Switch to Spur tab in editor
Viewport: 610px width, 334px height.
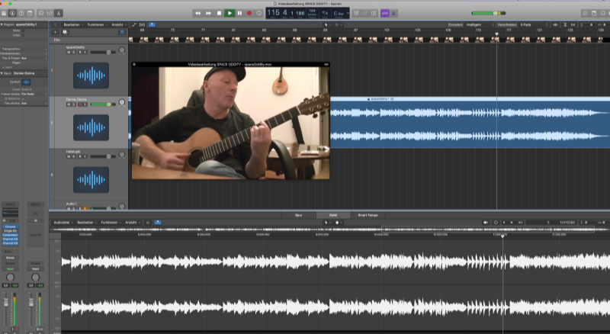click(298, 215)
